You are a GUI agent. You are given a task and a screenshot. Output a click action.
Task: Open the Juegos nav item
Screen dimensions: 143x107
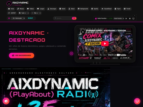(x=41, y=9)
